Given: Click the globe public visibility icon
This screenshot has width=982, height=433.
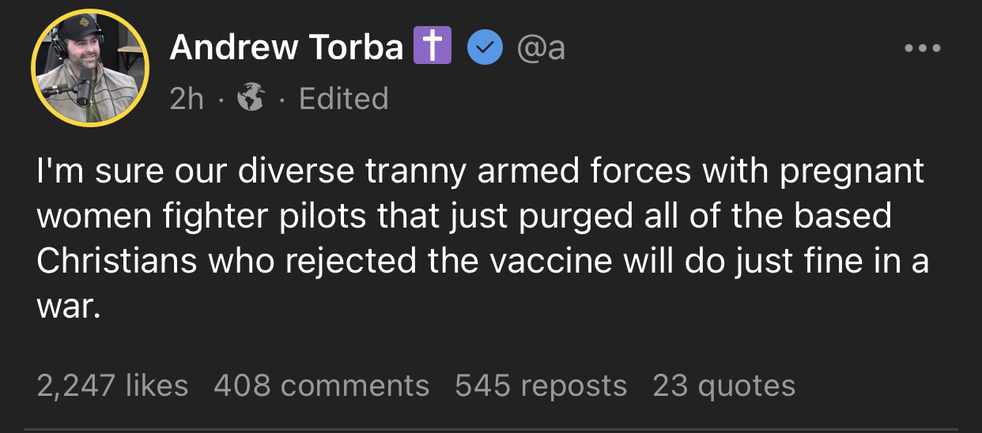Looking at the screenshot, I should pos(251,99).
